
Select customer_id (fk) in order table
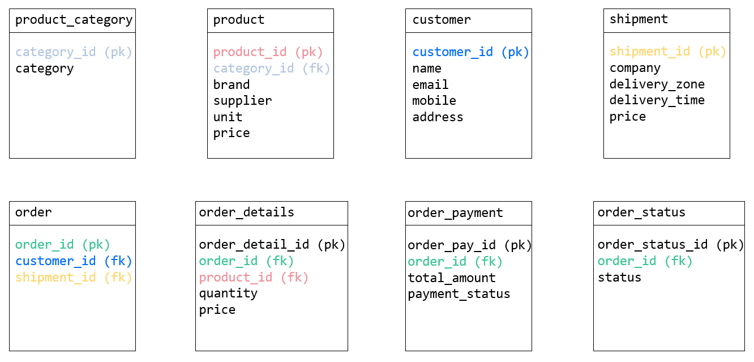point(74,261)
